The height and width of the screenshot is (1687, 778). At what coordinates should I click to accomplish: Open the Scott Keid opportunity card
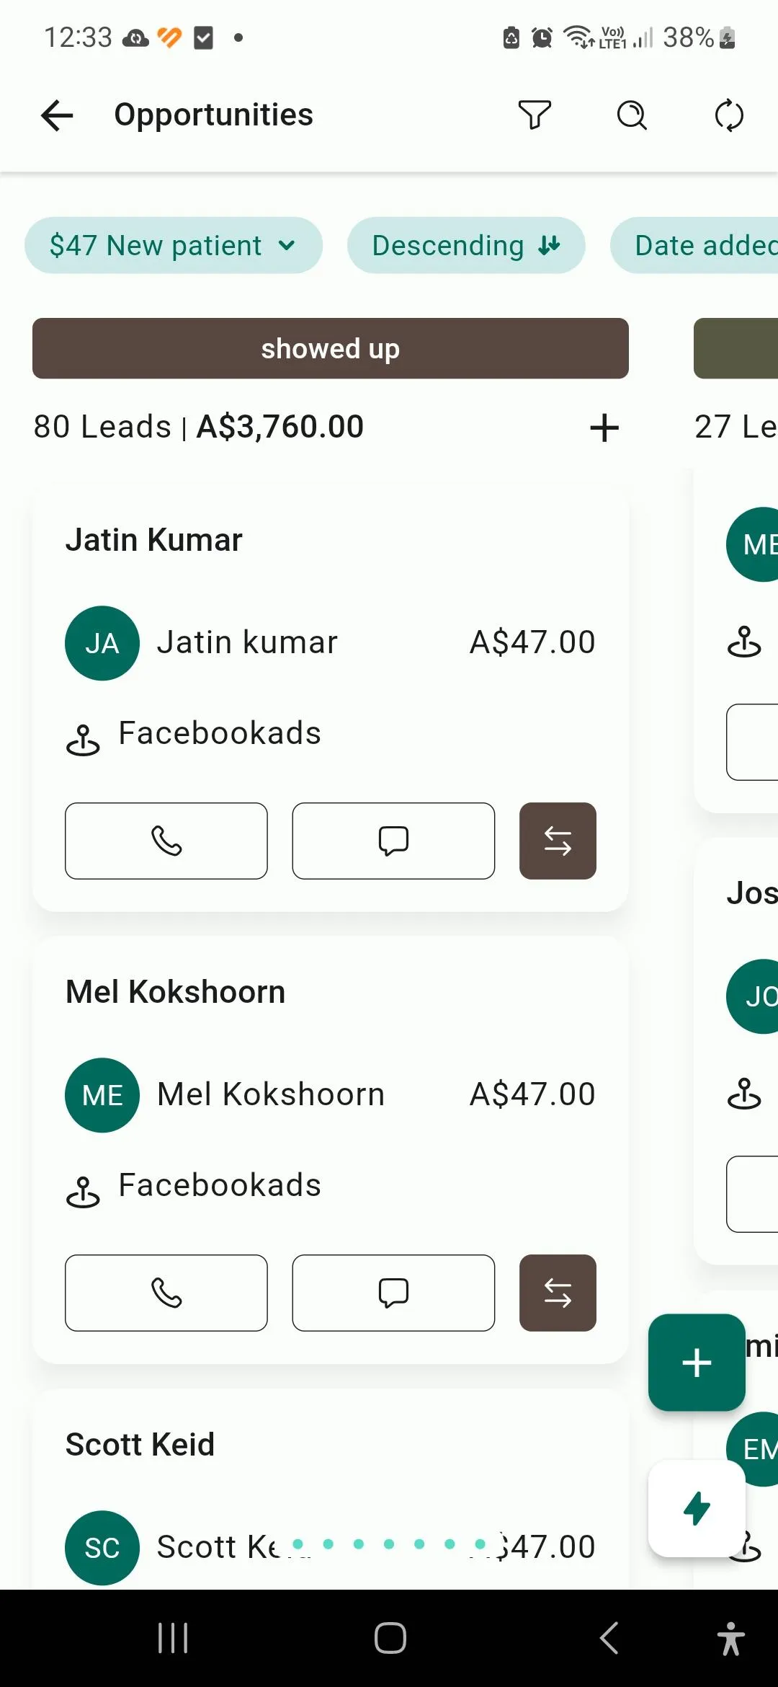[140, 1445]
